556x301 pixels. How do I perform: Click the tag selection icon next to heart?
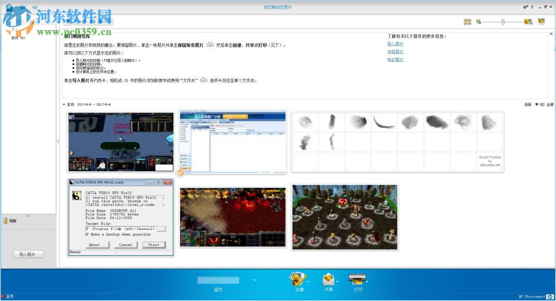coord(542,105)
